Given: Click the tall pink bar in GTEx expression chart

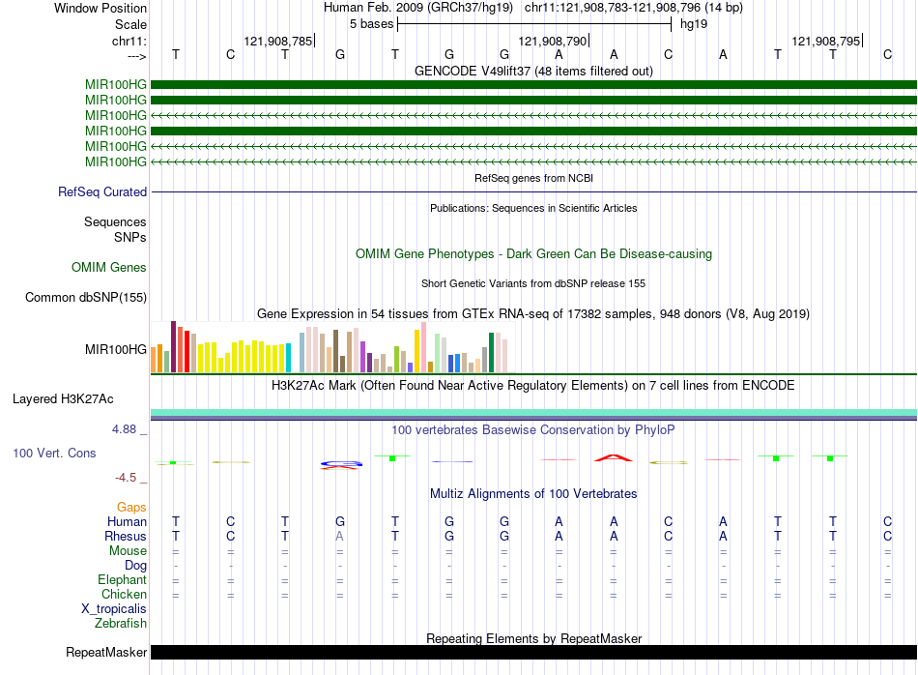Looking at the screenshot, I should 424,347.
